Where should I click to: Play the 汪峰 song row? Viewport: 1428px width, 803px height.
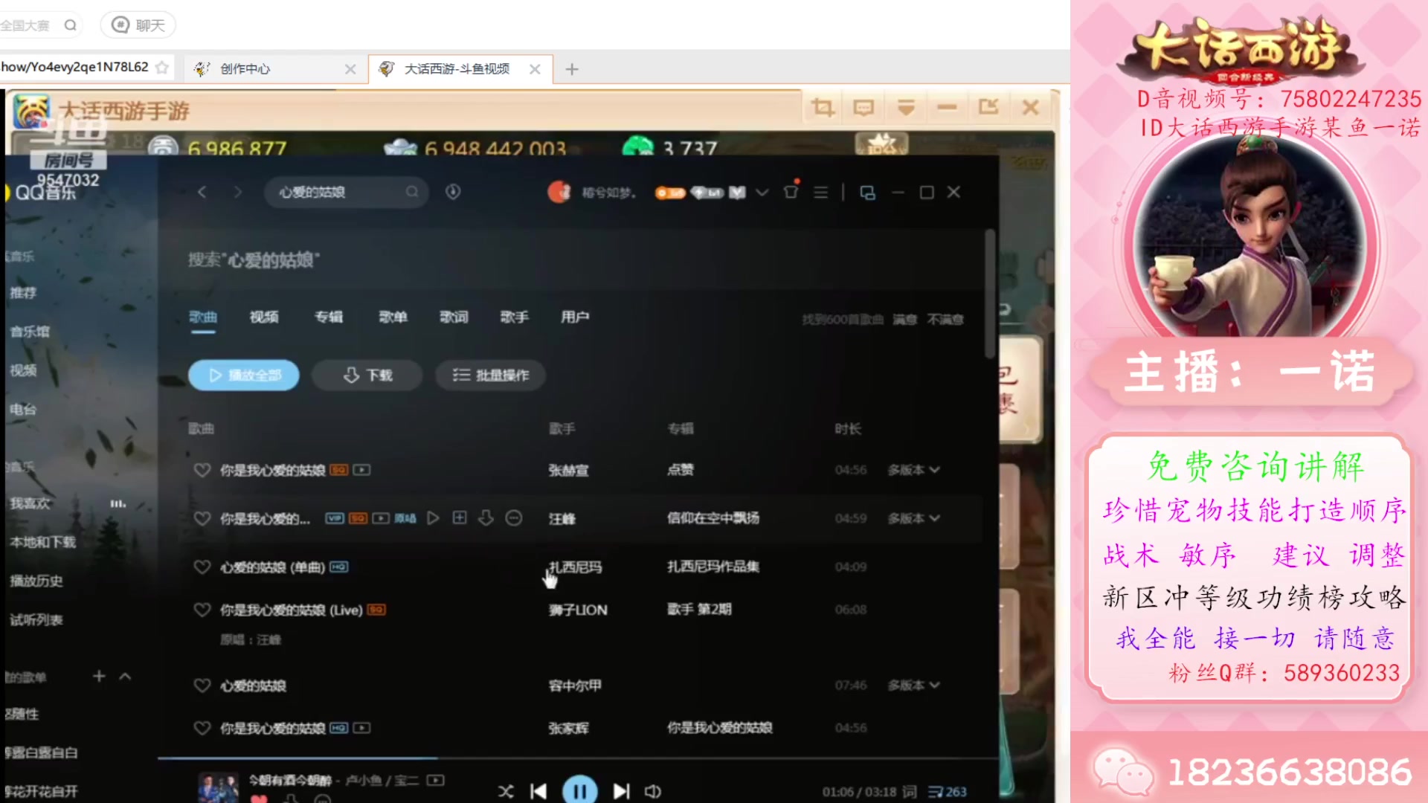click(x=433, y=518)
